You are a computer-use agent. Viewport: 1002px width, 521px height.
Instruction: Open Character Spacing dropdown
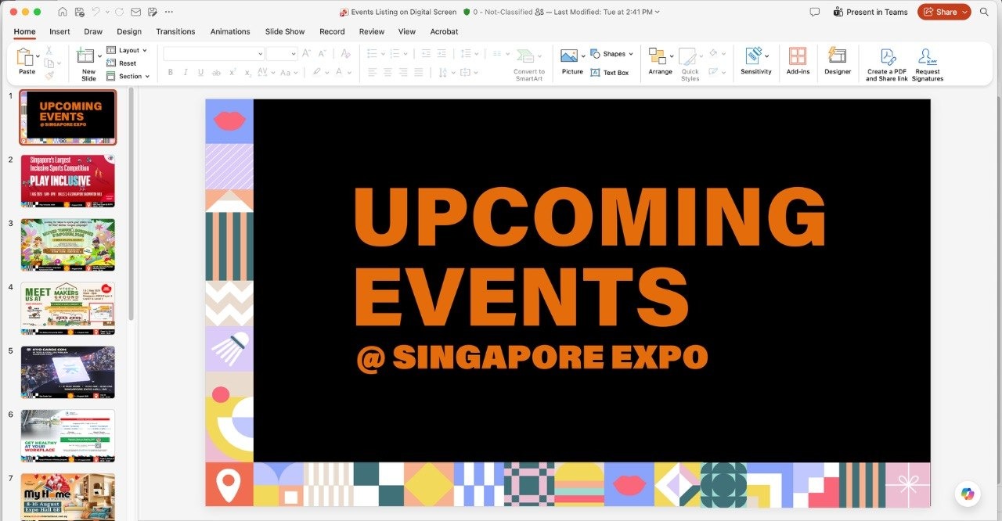268,73
